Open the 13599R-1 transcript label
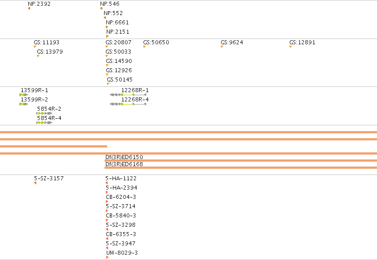Viewport: 377px width, 260px height. click(35, 90)
